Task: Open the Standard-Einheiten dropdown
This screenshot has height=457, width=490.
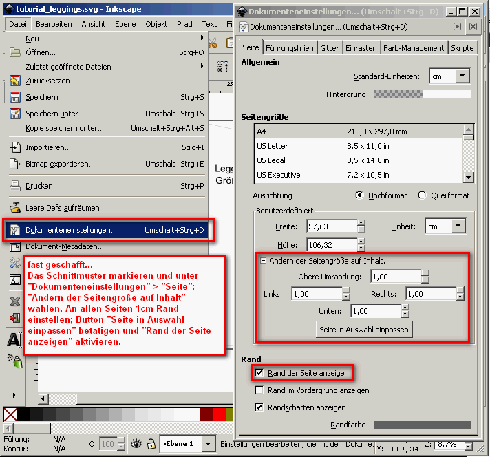Action: coord(449,76)
